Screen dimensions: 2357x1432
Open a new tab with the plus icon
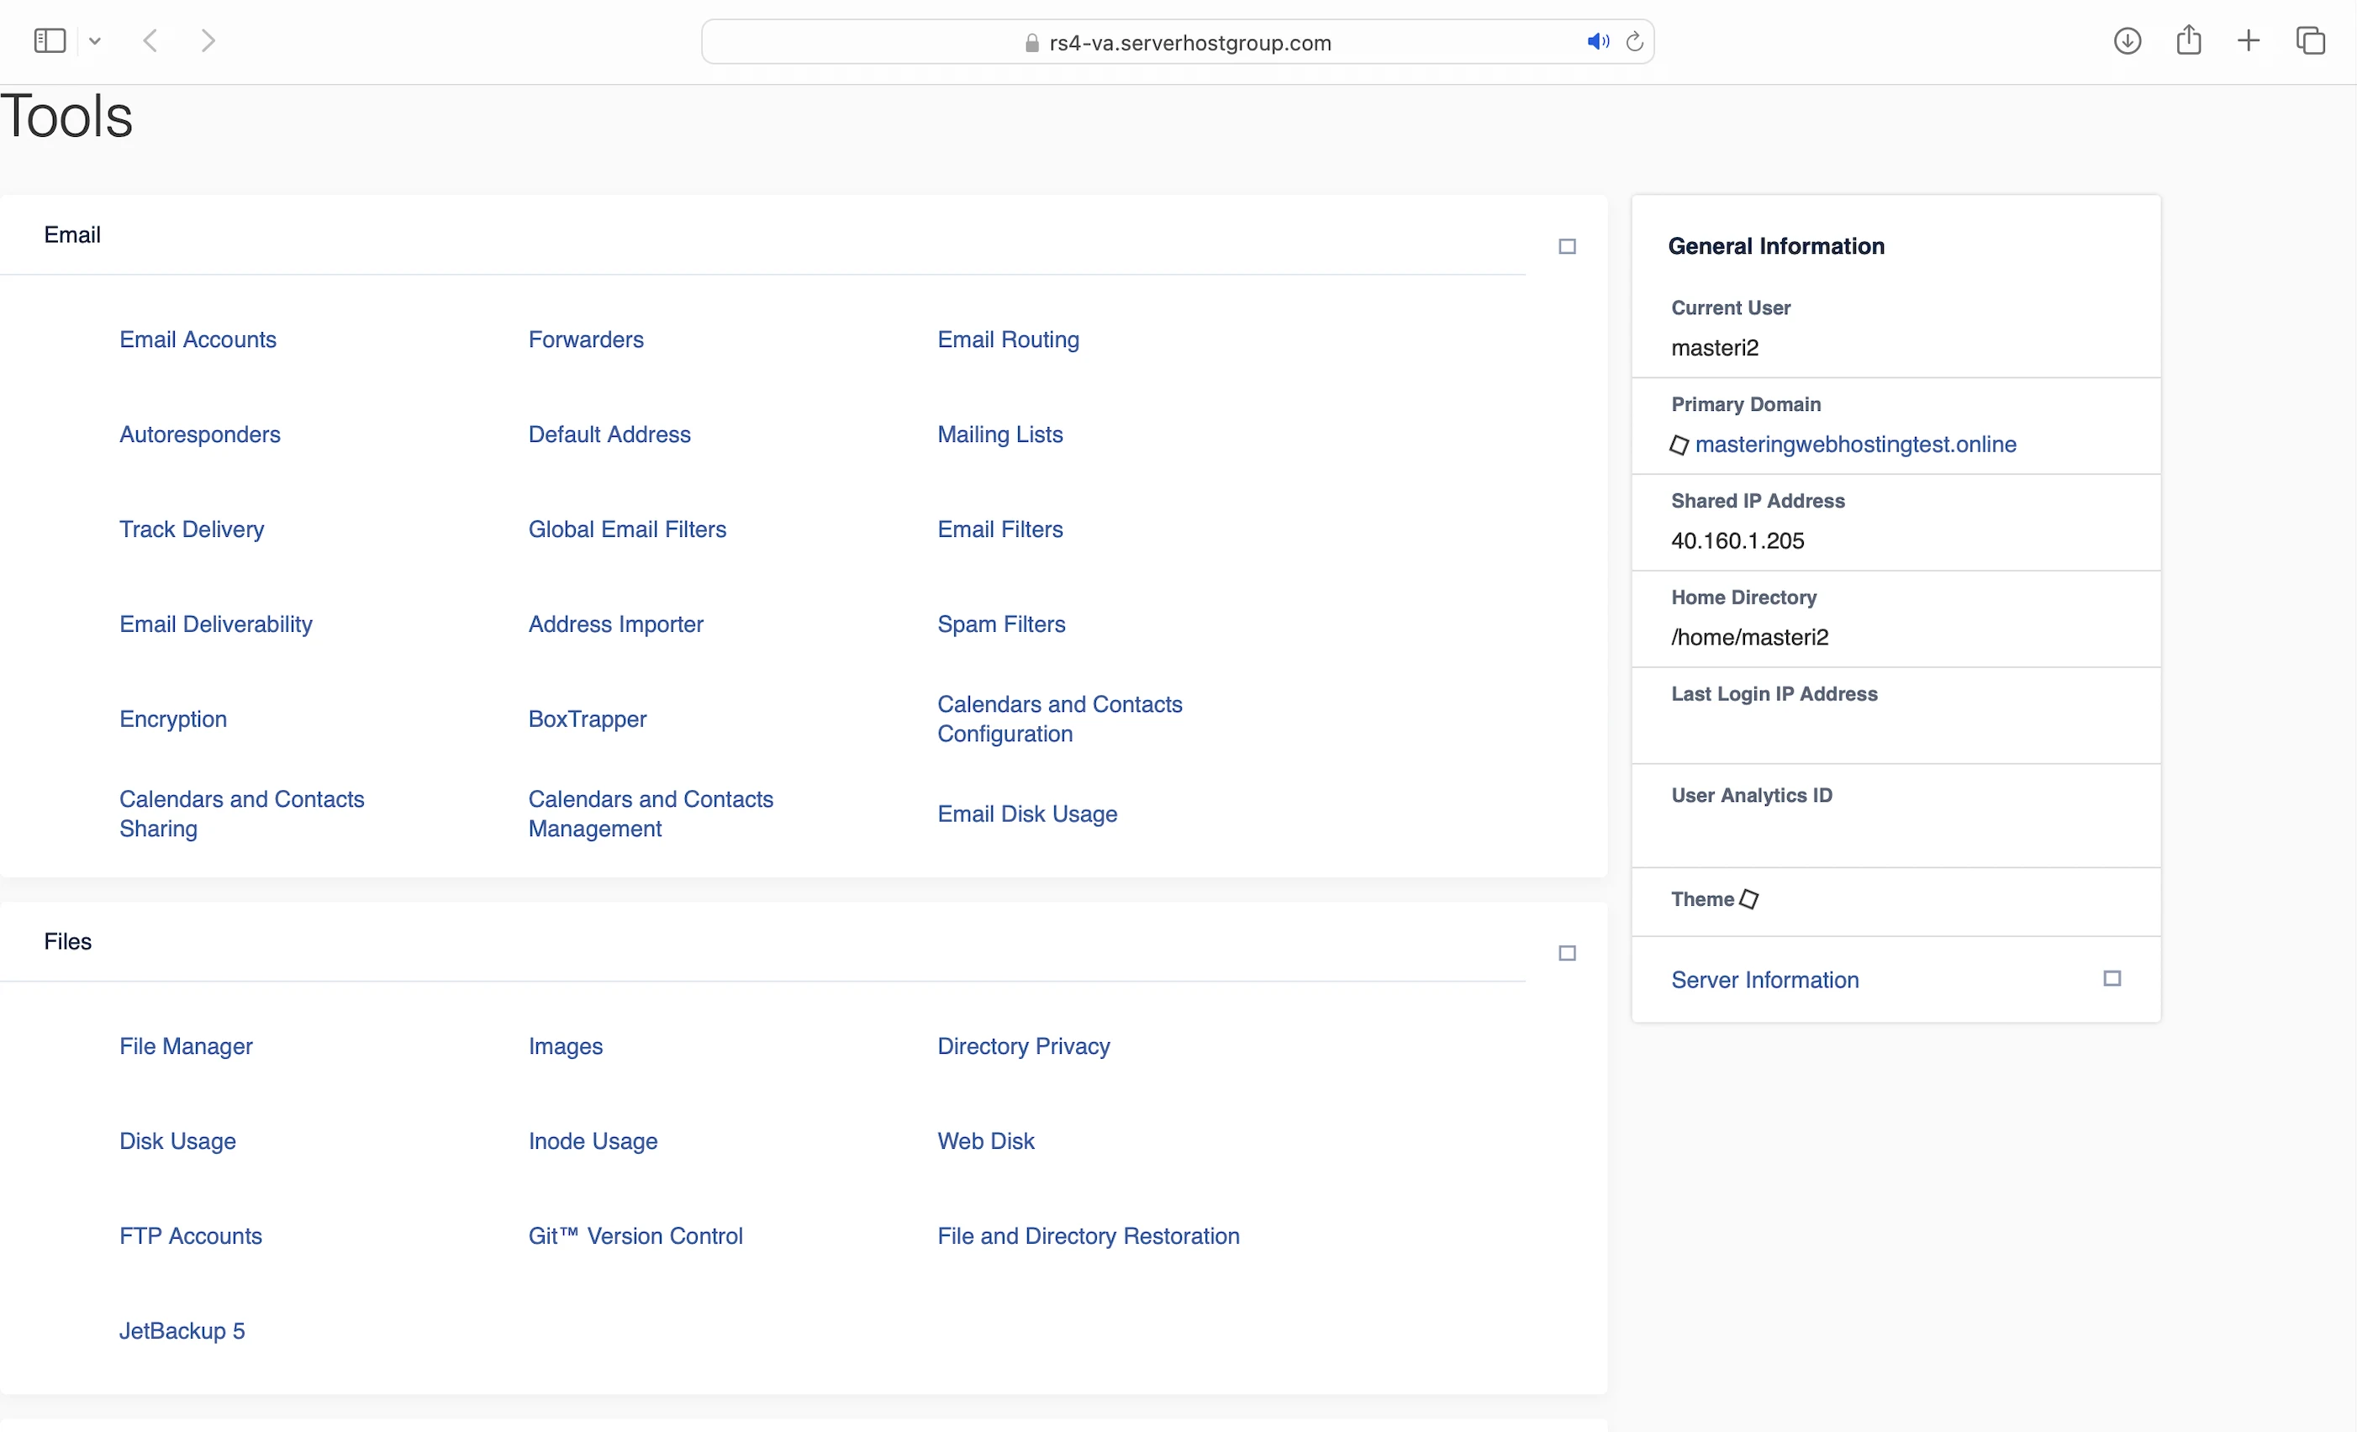point(2248,41)
